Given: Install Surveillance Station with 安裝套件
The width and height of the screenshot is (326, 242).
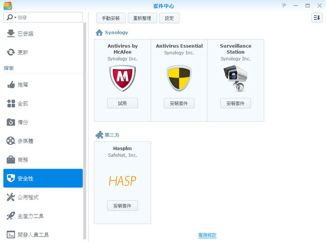Looking at the screenshot, I should (x=235, y=103).
